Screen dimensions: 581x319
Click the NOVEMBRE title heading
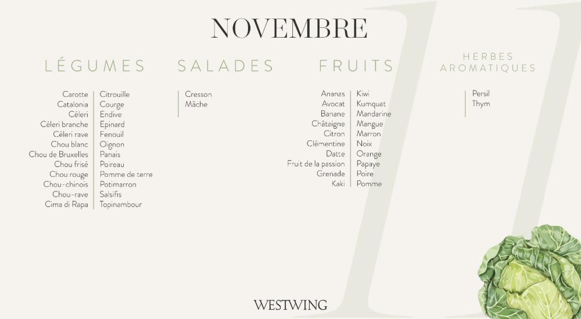(x=289, y=28)
